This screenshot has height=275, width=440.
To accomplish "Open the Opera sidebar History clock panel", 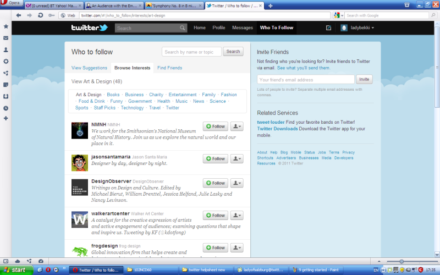I will point(5,108).
